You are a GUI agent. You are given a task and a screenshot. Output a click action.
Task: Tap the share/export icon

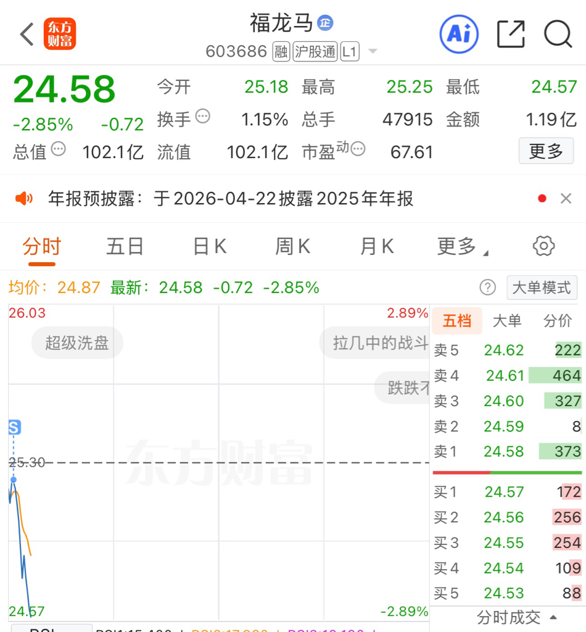pos(511,35)
